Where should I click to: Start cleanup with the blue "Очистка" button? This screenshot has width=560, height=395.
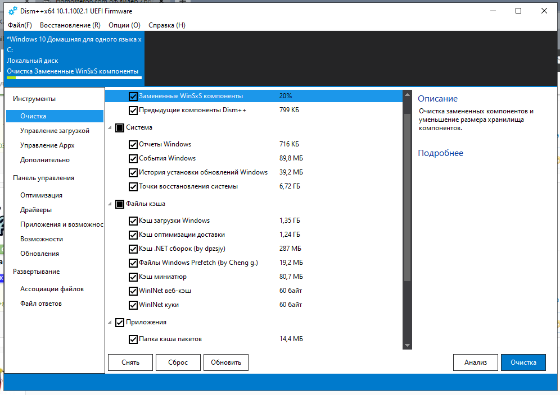tap(523, 362)
